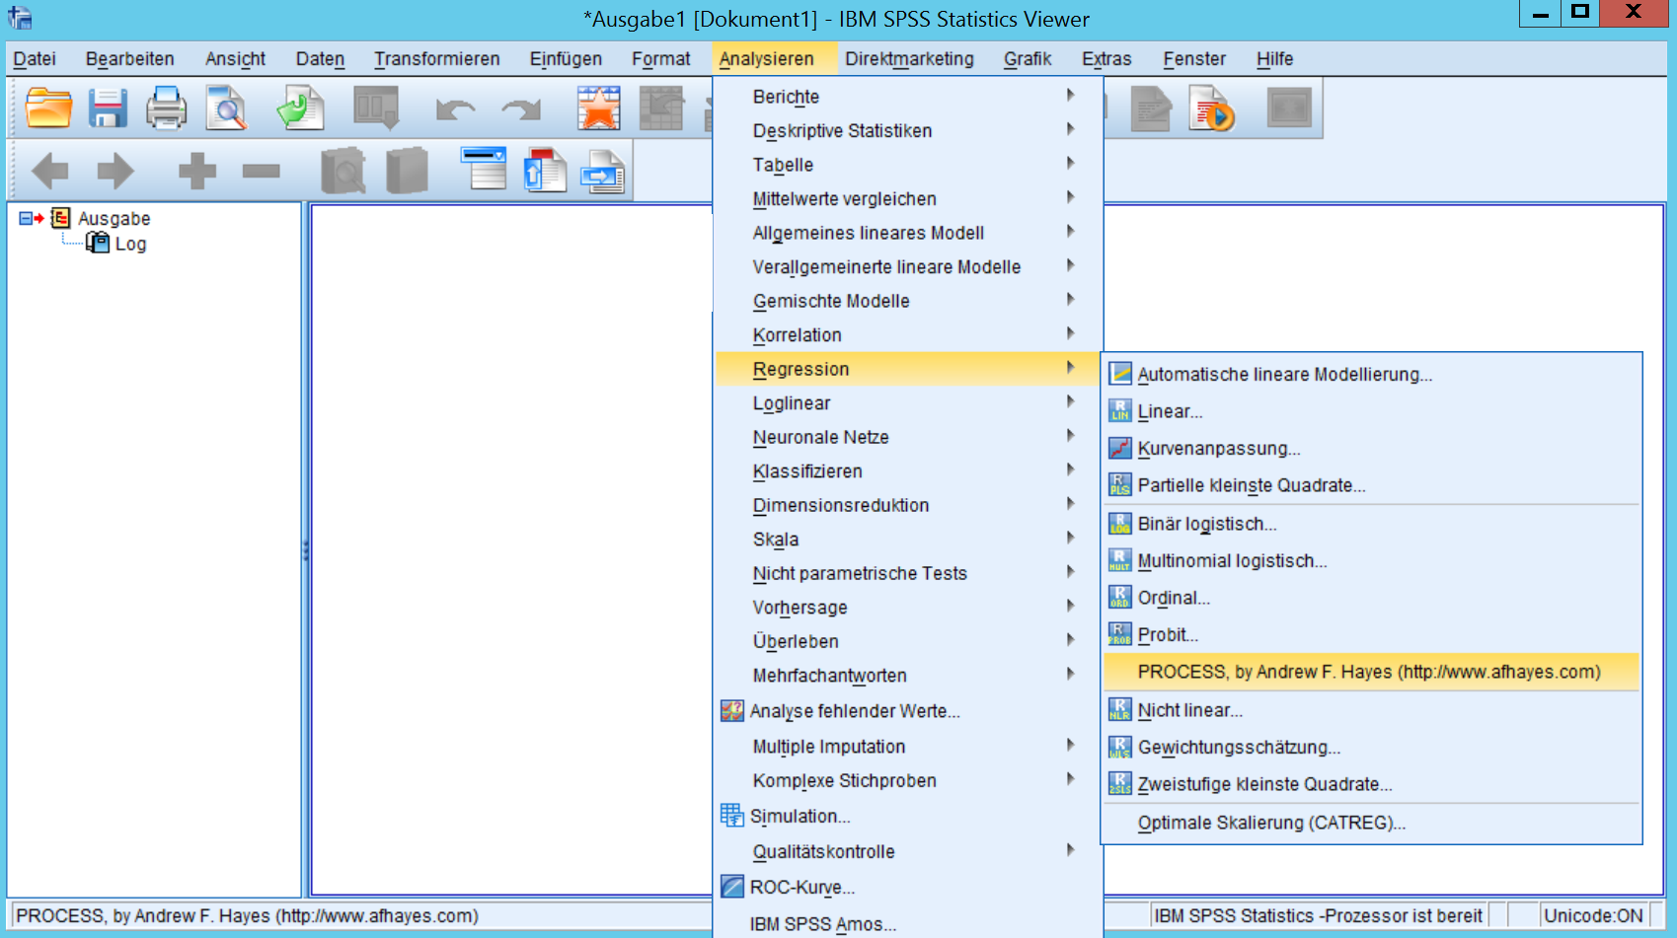Open Analyse fehlender Werte...
This screenshot has width=1677, height=938.
coord(907,711)
